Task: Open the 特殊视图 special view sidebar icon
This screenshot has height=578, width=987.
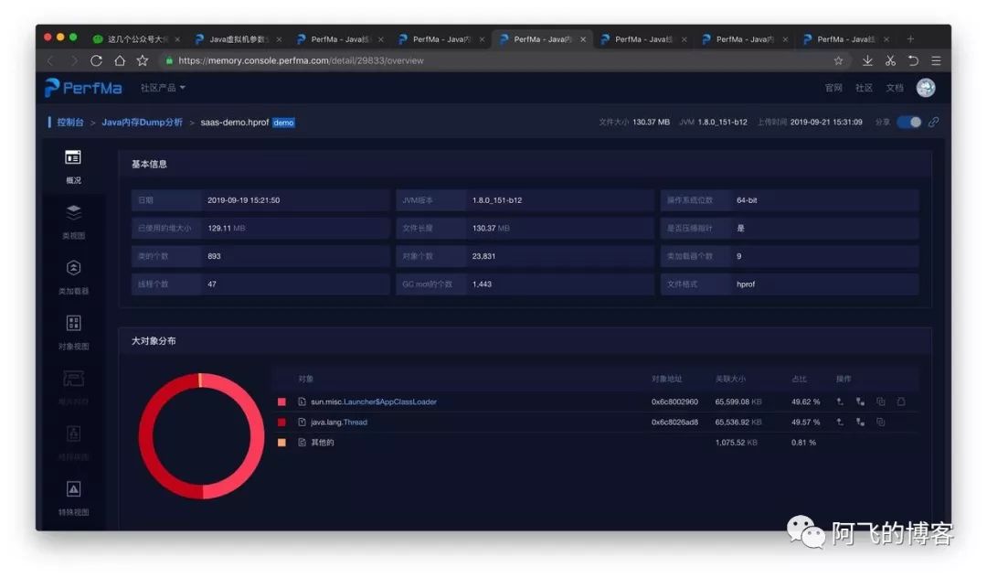Action: [73, 489]
